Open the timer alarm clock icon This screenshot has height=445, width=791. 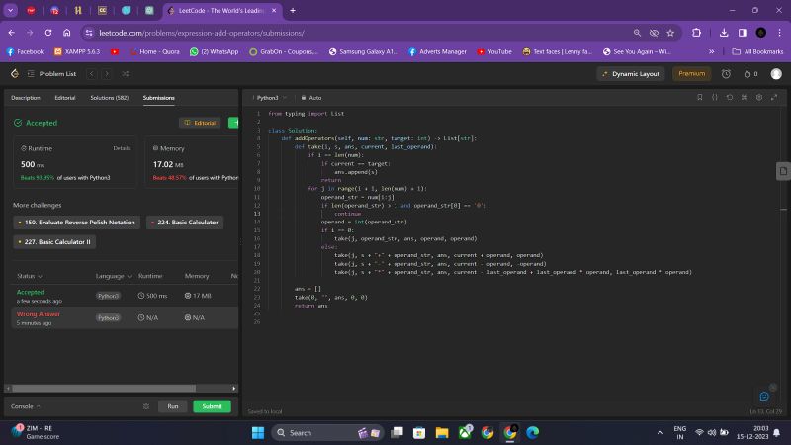(x=726, y=73)
